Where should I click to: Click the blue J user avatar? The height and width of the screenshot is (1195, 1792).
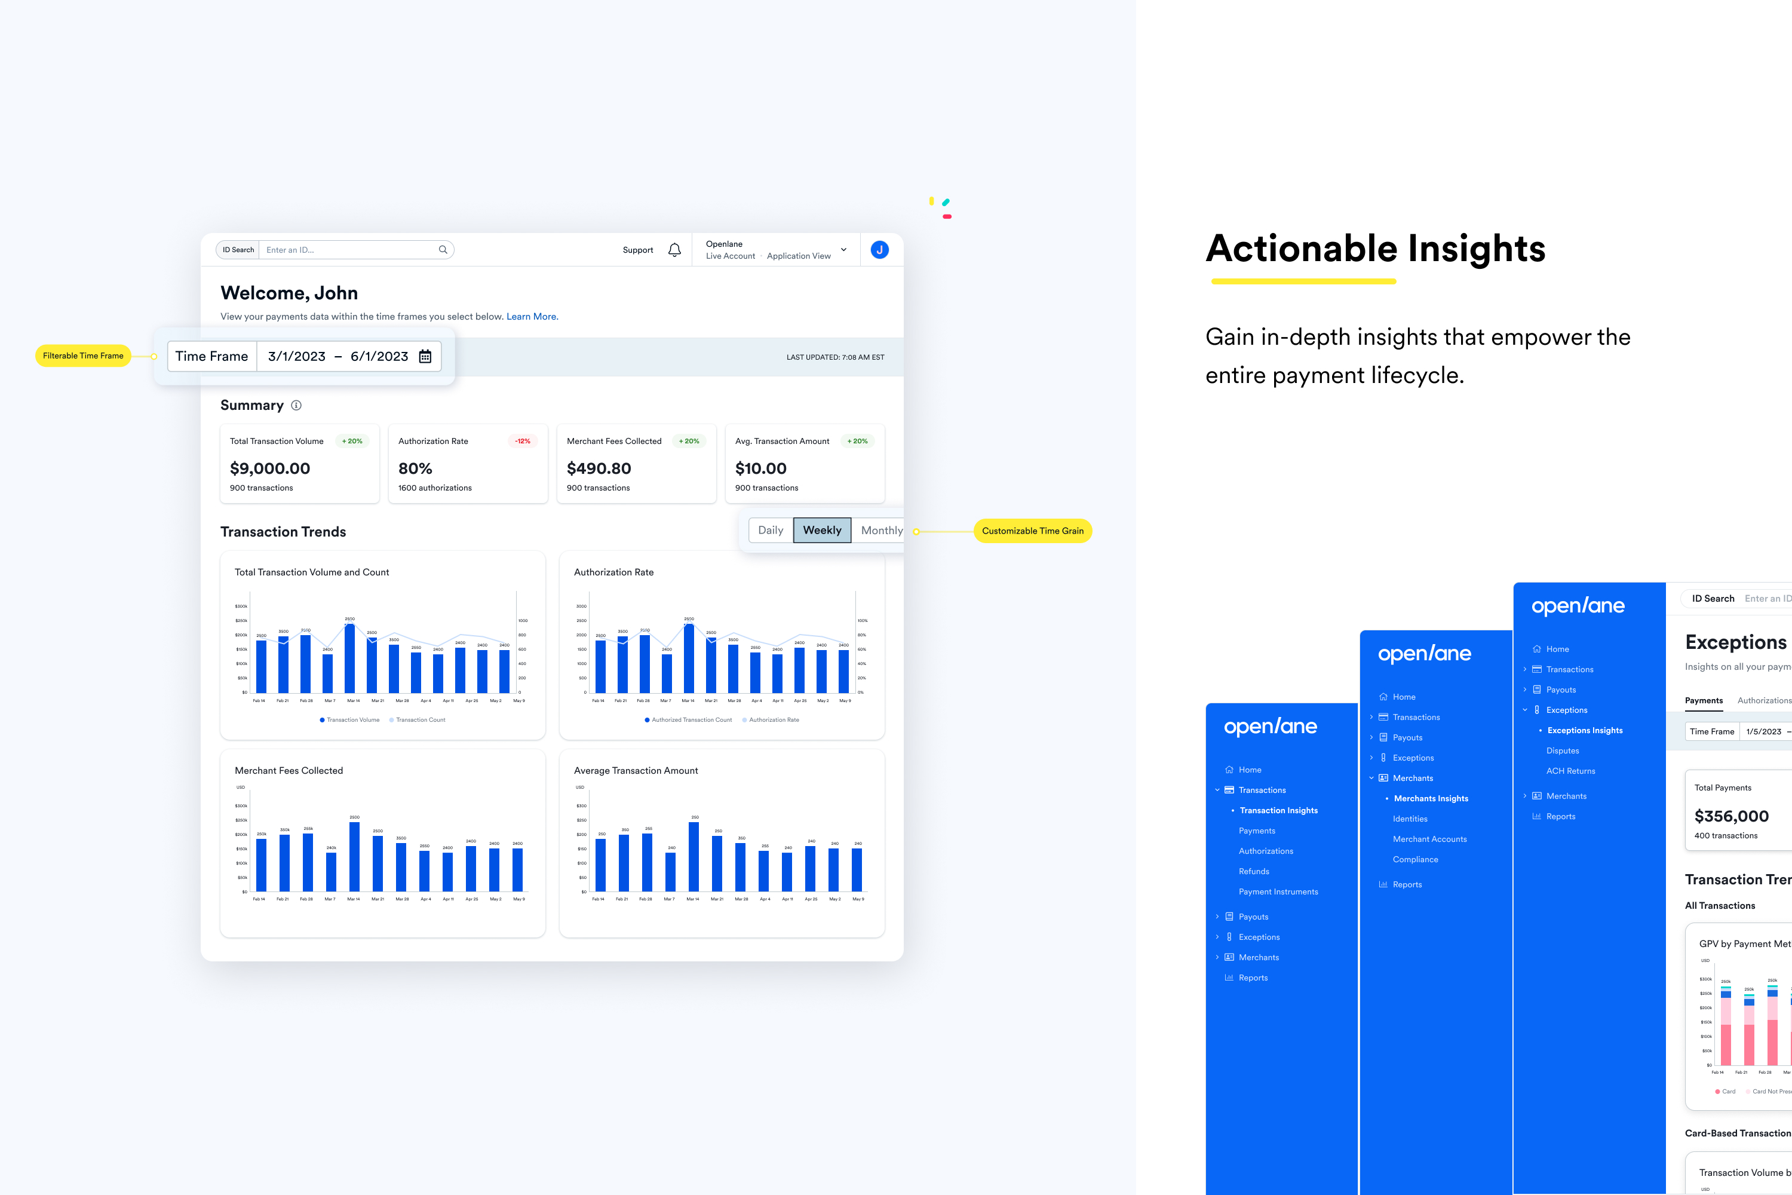pos(879,250)
